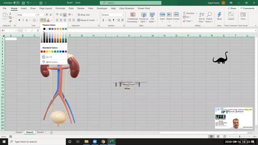Click the Fill Color bucket icon
The width and height of the screenshot is (258, 145).
pos(42,20)
